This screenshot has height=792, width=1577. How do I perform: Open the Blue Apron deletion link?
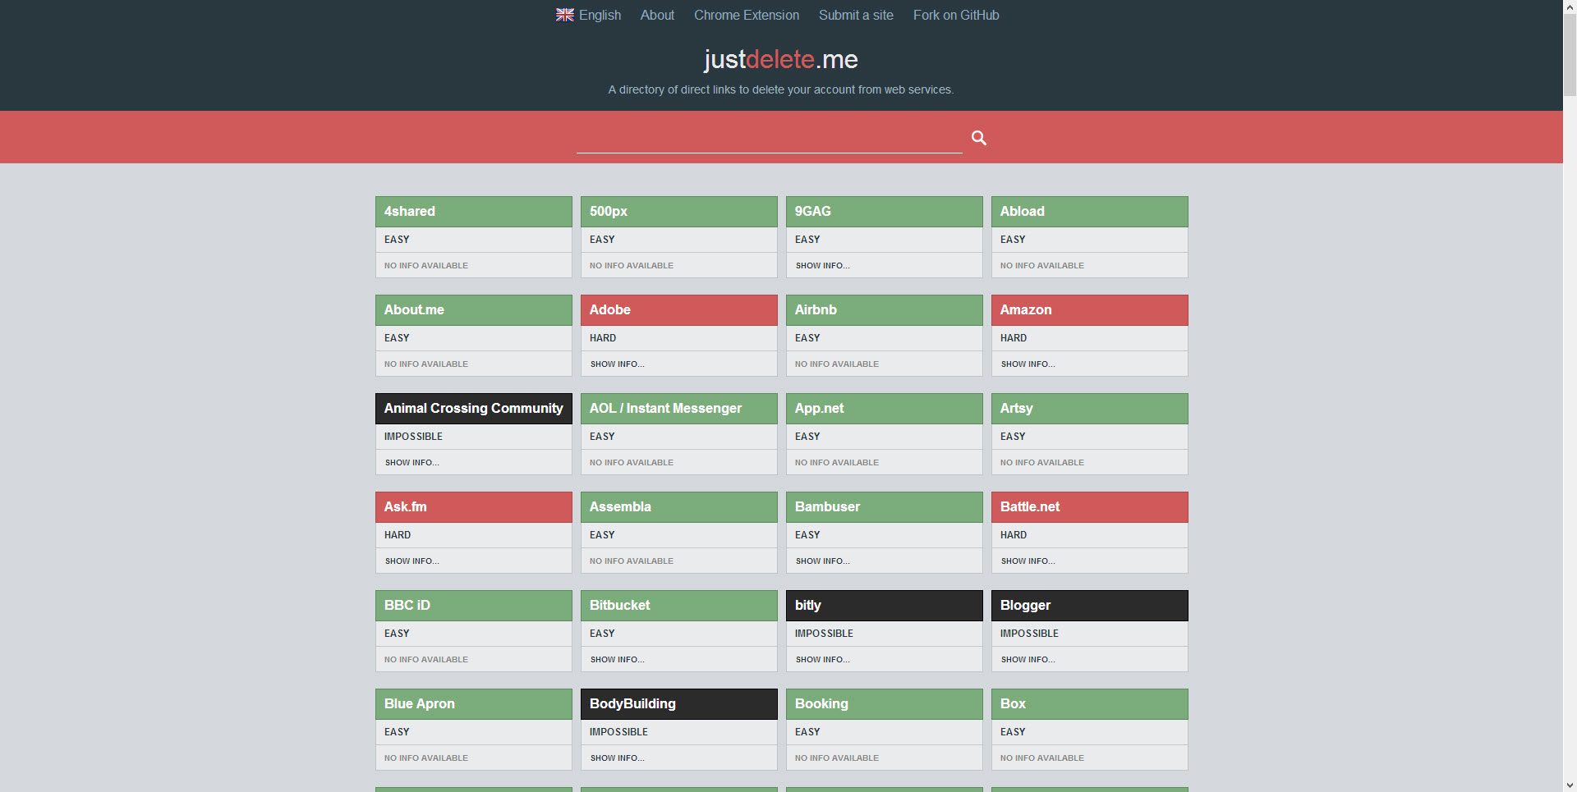tap(474, 704)
